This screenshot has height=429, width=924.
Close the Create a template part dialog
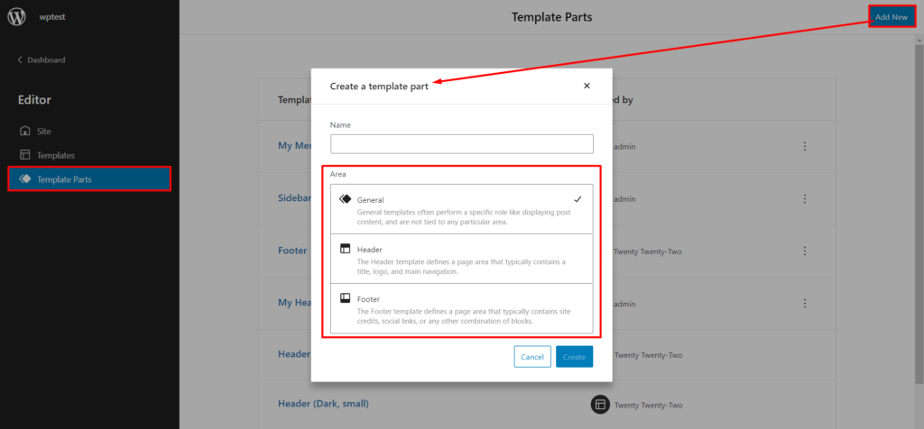[x=587, y=86]
